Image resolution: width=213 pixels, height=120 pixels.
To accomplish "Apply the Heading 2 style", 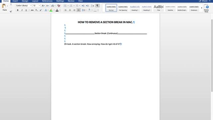I will coord(147,8).
